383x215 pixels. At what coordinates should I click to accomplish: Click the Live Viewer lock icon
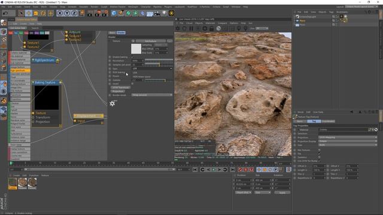(211, 28)
